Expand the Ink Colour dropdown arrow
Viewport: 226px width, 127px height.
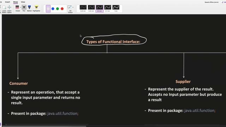73,7
